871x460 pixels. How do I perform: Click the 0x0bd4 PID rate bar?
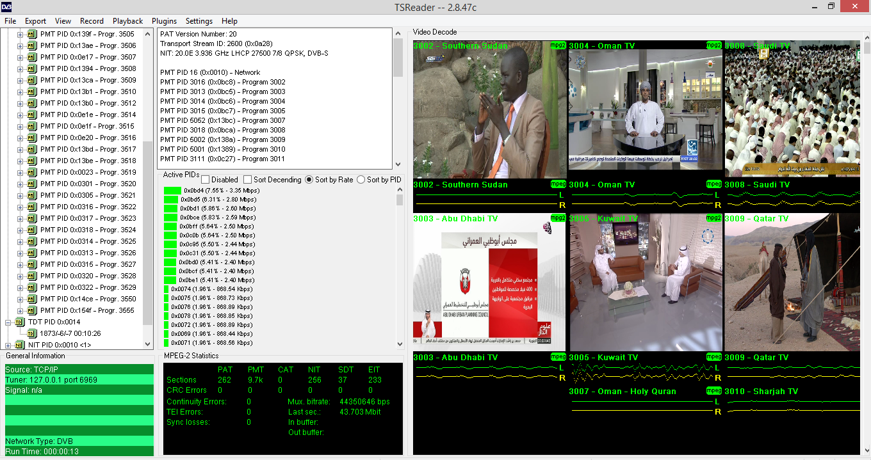pos(173,191)
